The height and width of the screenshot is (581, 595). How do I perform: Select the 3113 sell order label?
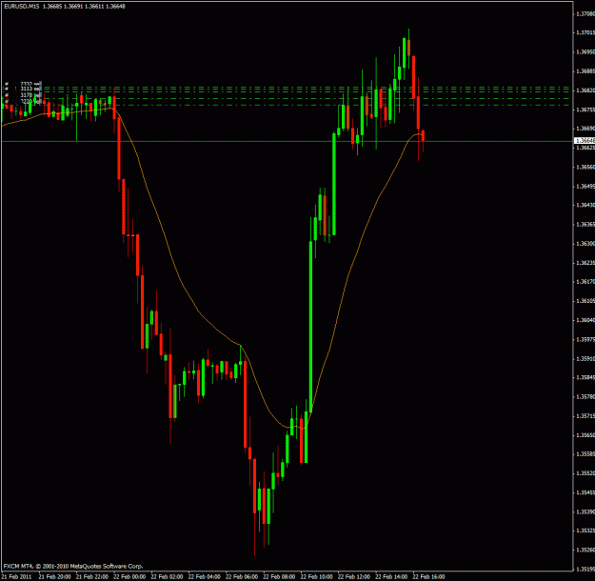[x=30, y=89]
